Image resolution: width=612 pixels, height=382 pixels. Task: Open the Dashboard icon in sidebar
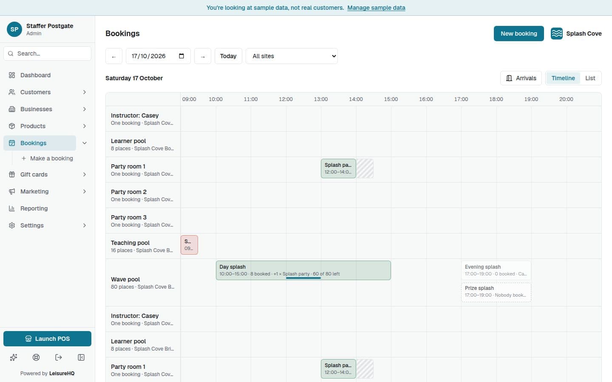pos(12,75)
